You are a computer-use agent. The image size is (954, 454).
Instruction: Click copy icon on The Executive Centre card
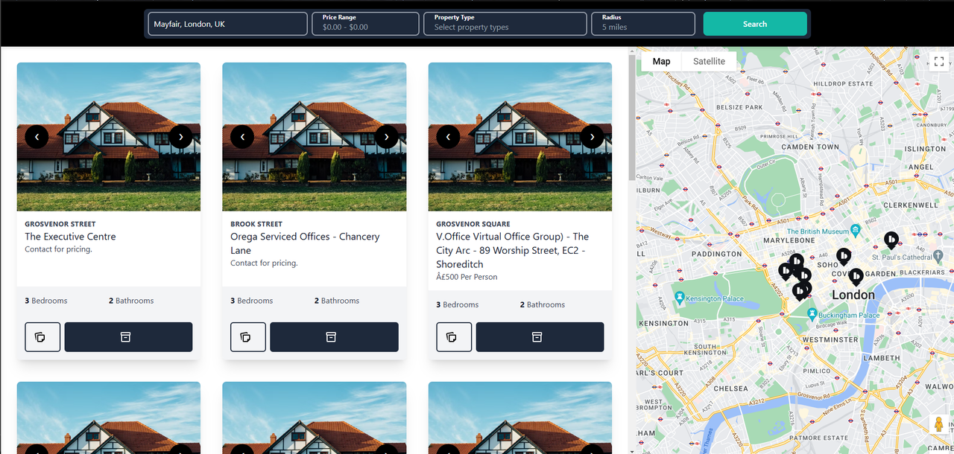click(42, 337)
